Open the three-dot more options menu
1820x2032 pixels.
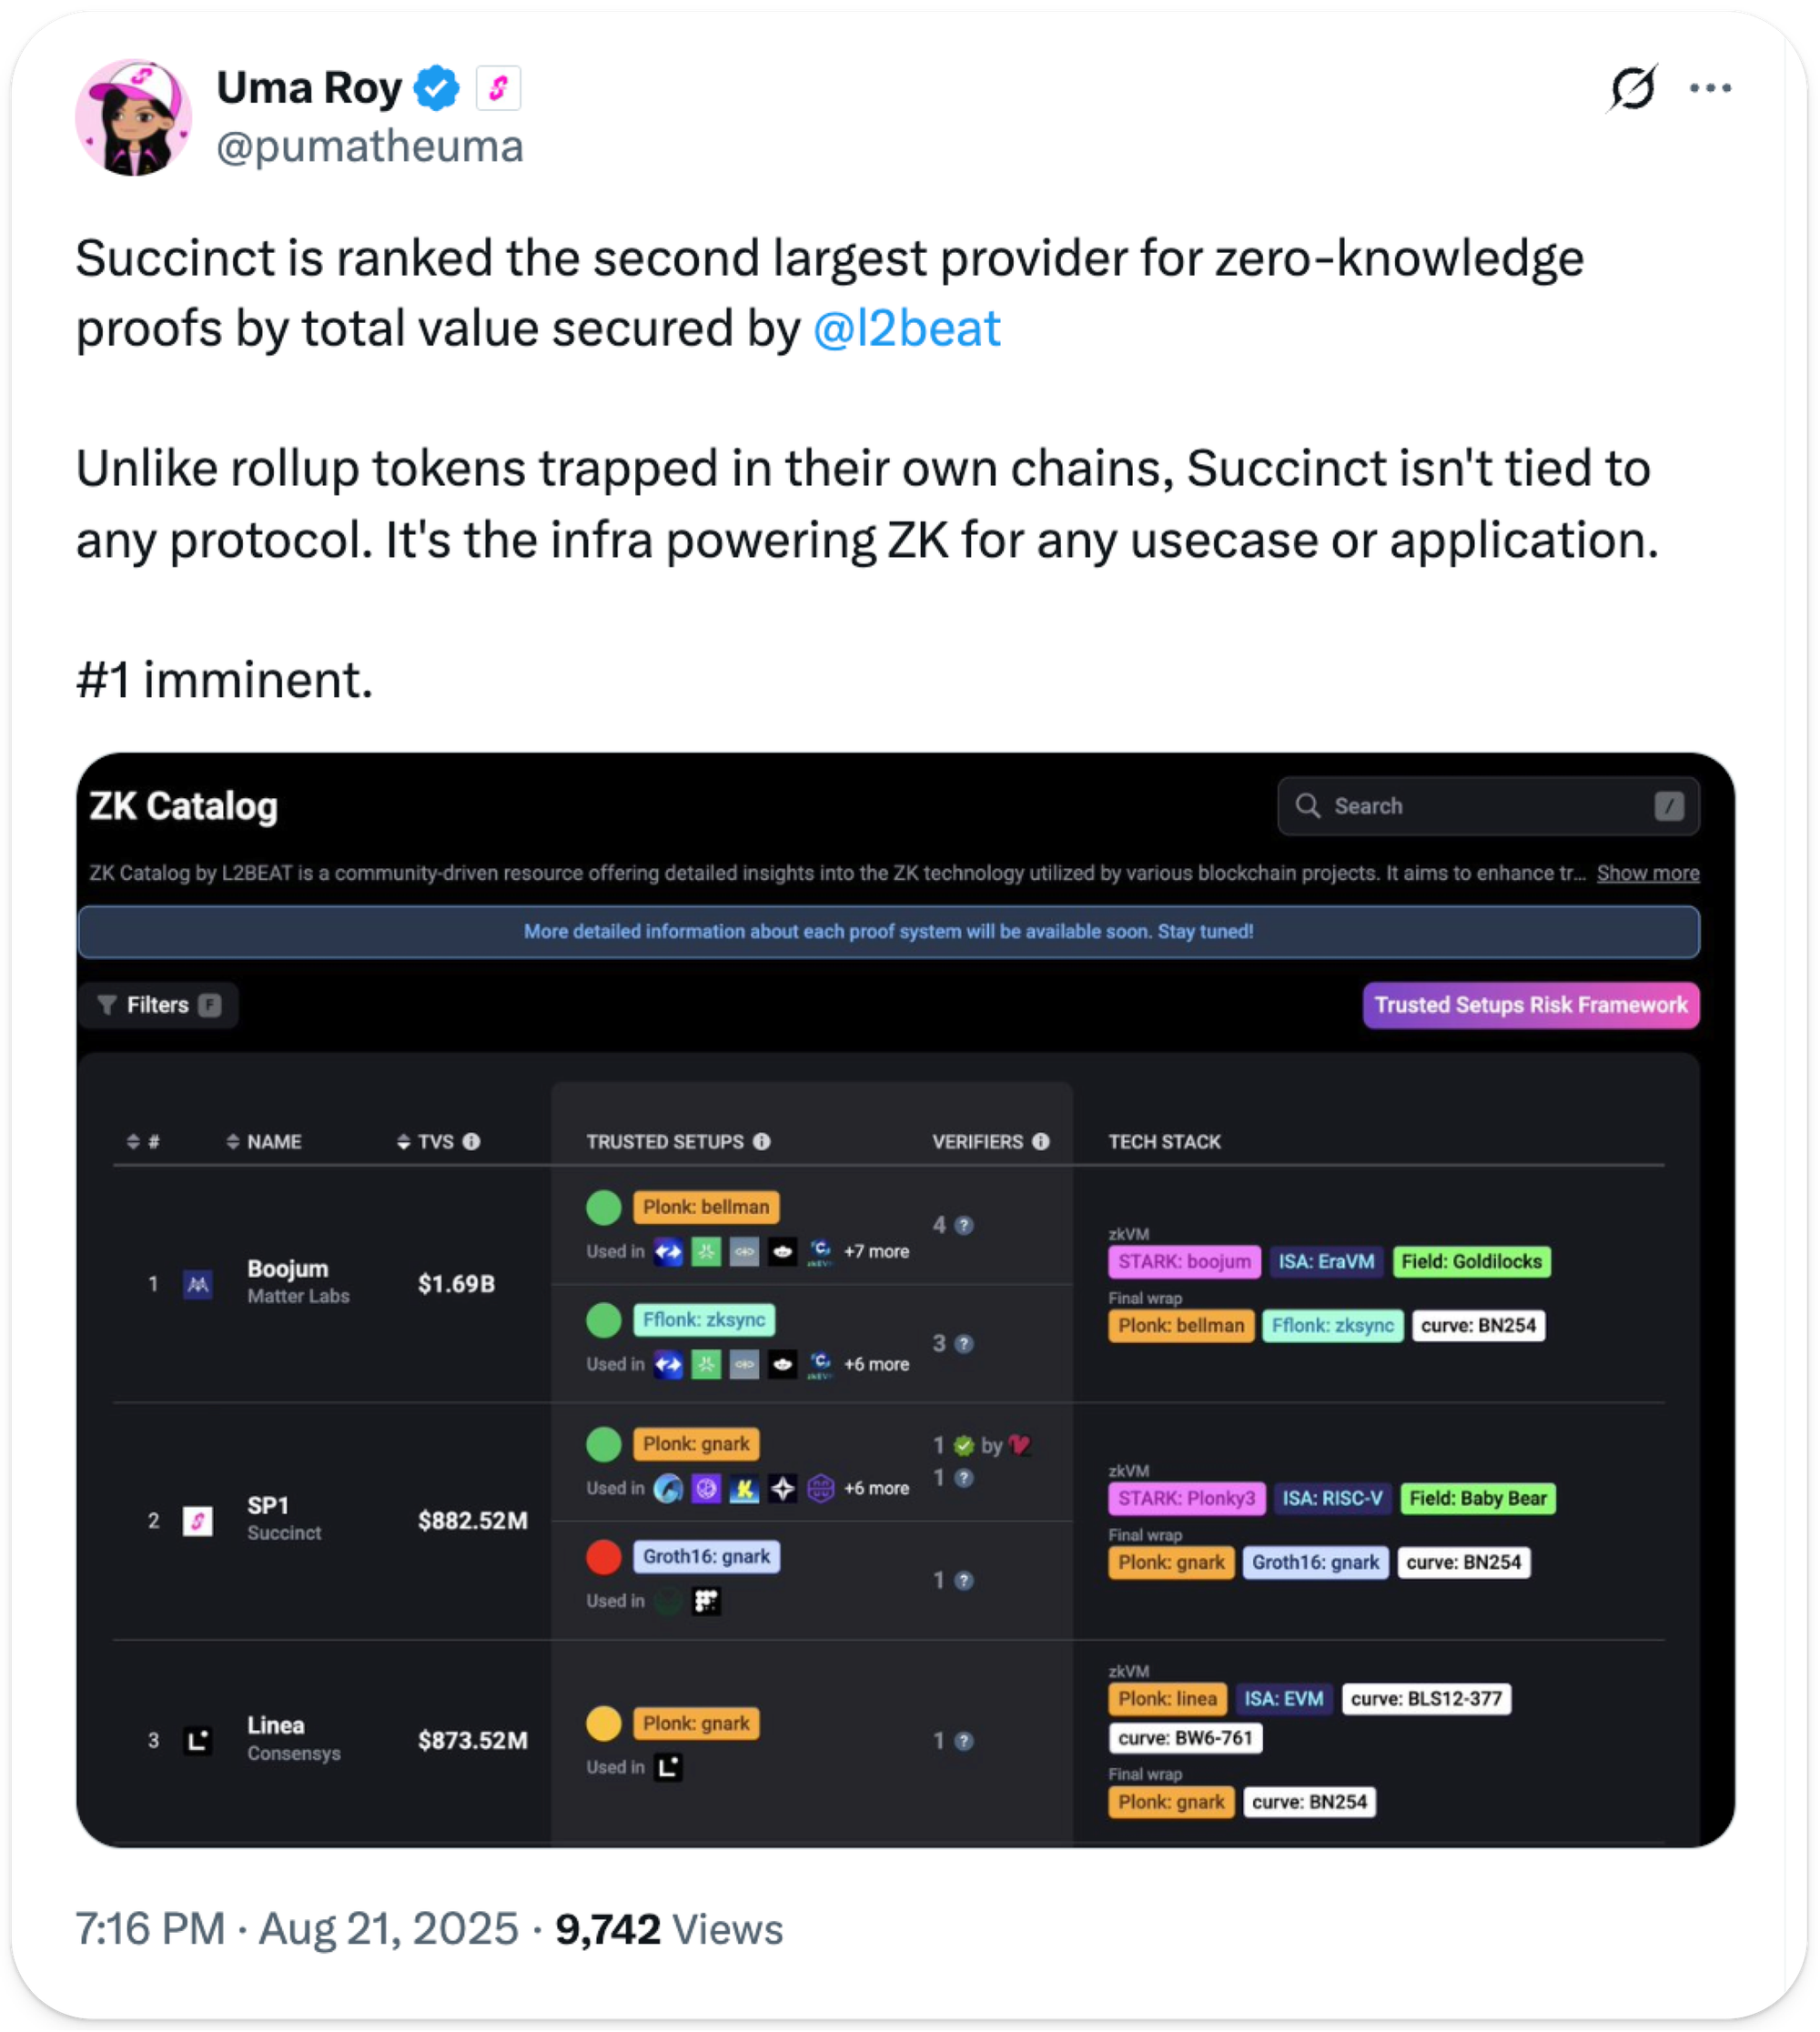pos(1710,88)
